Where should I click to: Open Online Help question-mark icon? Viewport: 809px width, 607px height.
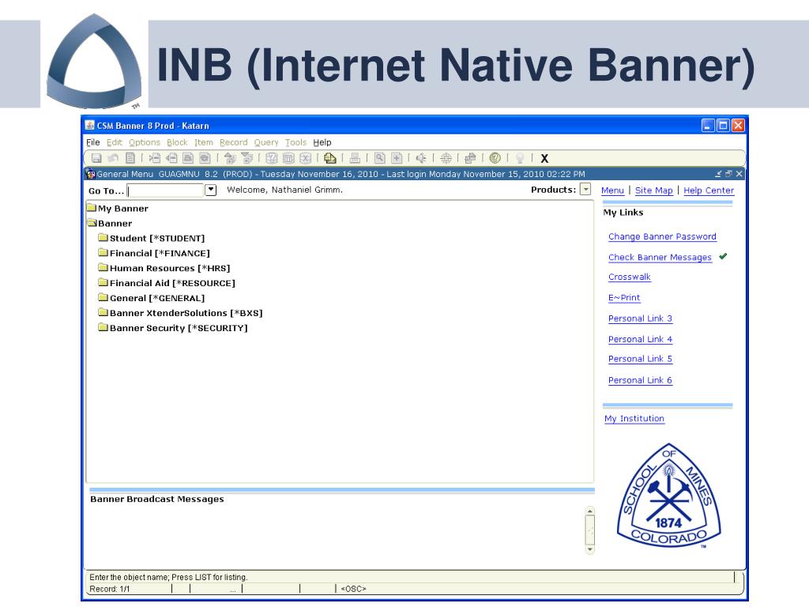click(495, 158)
